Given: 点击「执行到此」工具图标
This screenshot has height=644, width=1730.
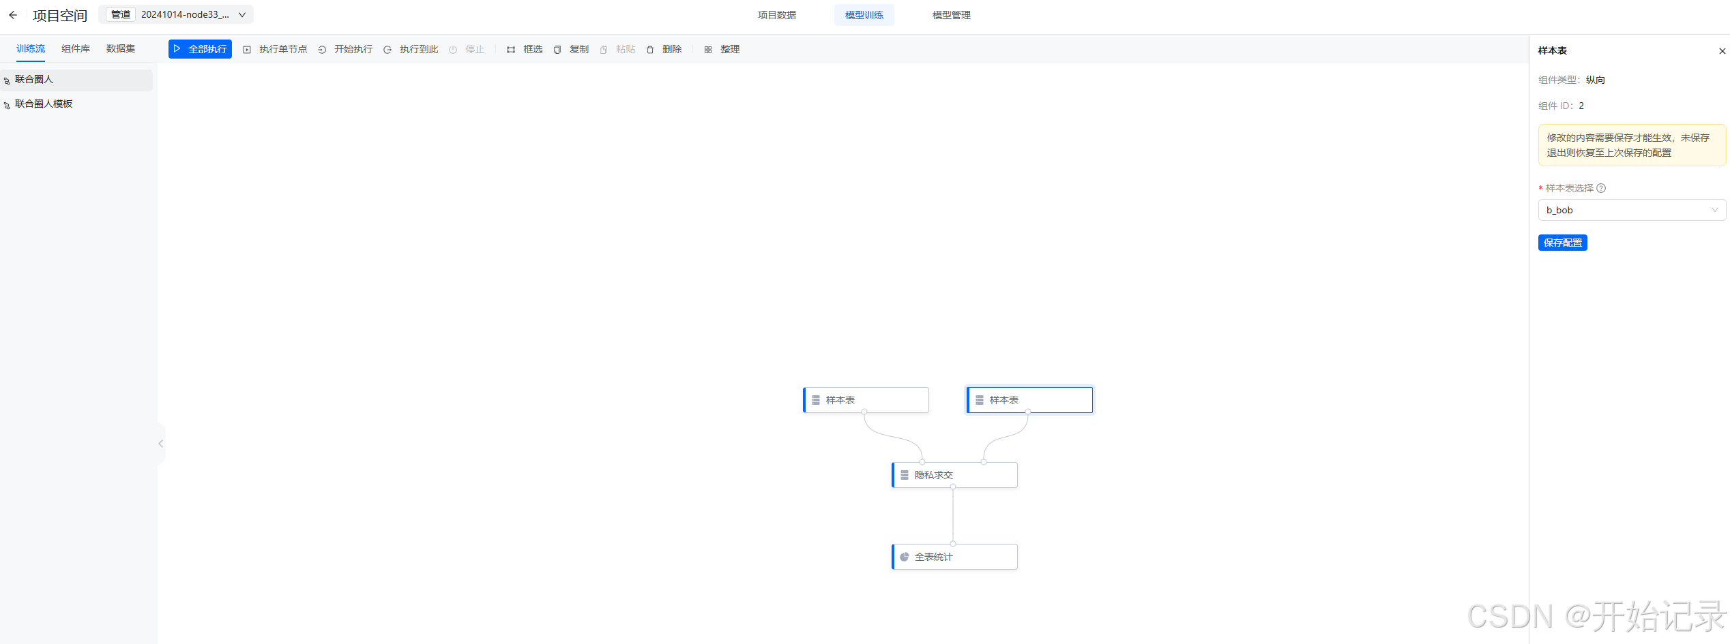Looking at the screenshot, I should point(387,49).
